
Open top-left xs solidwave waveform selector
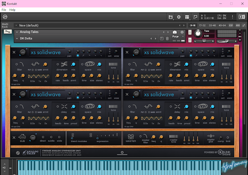(47, 52)
